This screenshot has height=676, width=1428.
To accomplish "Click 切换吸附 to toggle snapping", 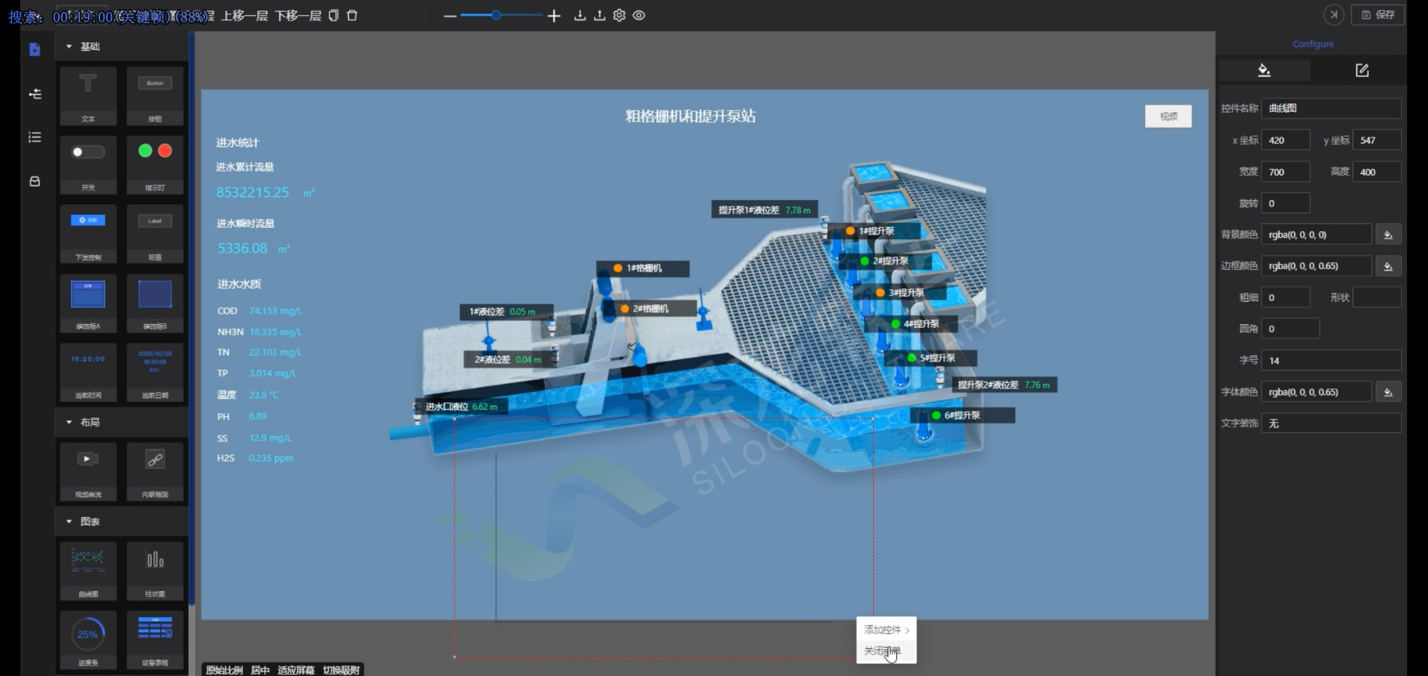I will (341, 669).
